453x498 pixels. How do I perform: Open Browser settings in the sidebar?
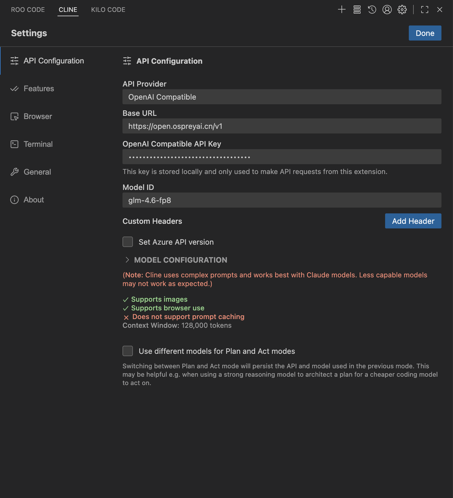(x=38, y=116)
